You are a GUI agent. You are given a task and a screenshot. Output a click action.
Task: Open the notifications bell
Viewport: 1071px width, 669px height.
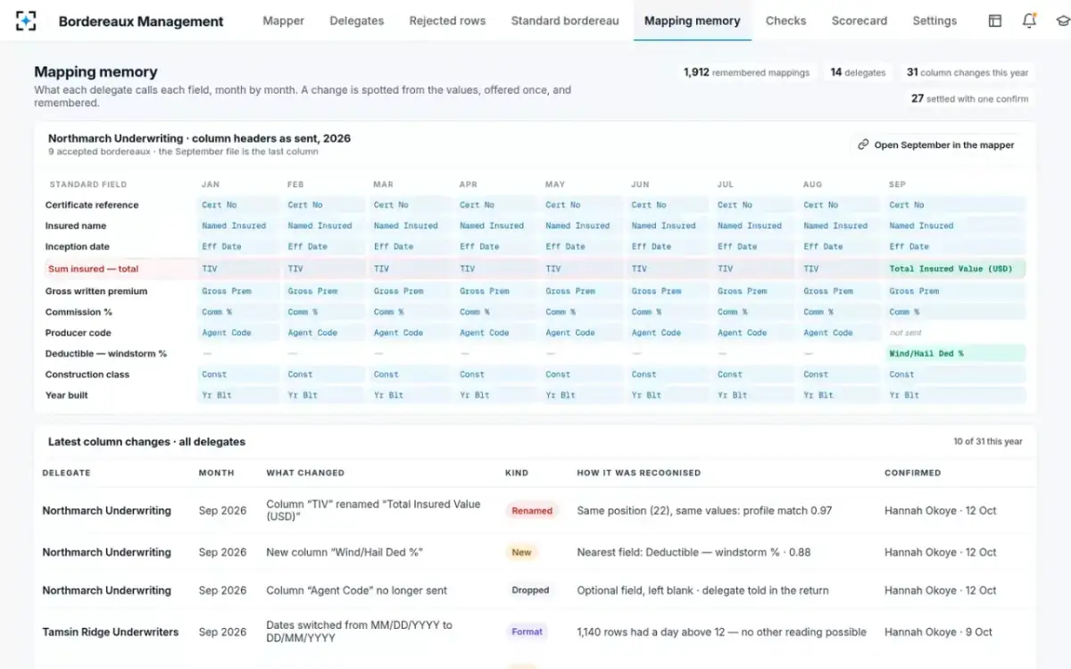(1029, 21)
